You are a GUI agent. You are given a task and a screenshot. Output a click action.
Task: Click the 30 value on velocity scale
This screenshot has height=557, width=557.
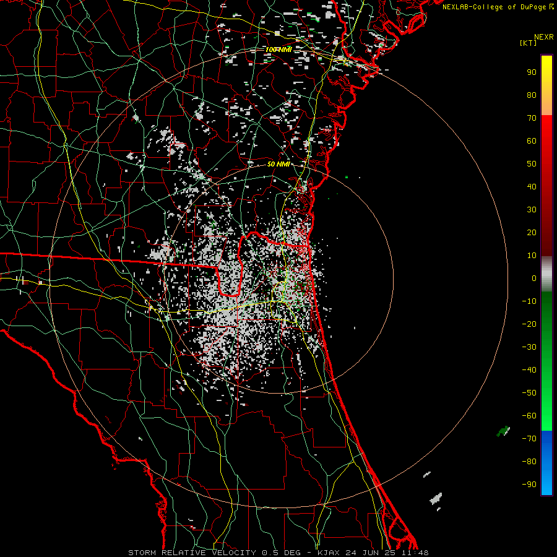[532, 210]
